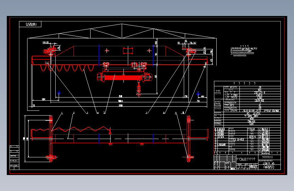The width and height of the screenshot is (294, 191).
Task: Click part callout number 3
Action: pos(87,113)
